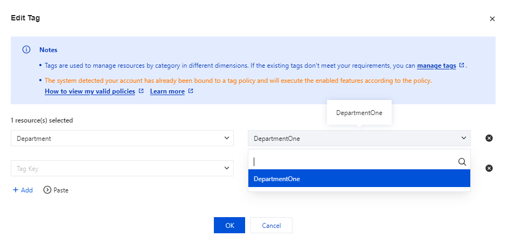
Task: Click the Paste tags button
Action: coord(55,190)
